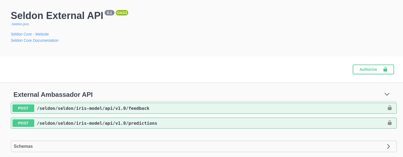
Task: Click the Seldon External API title
Action: [57, 16]
